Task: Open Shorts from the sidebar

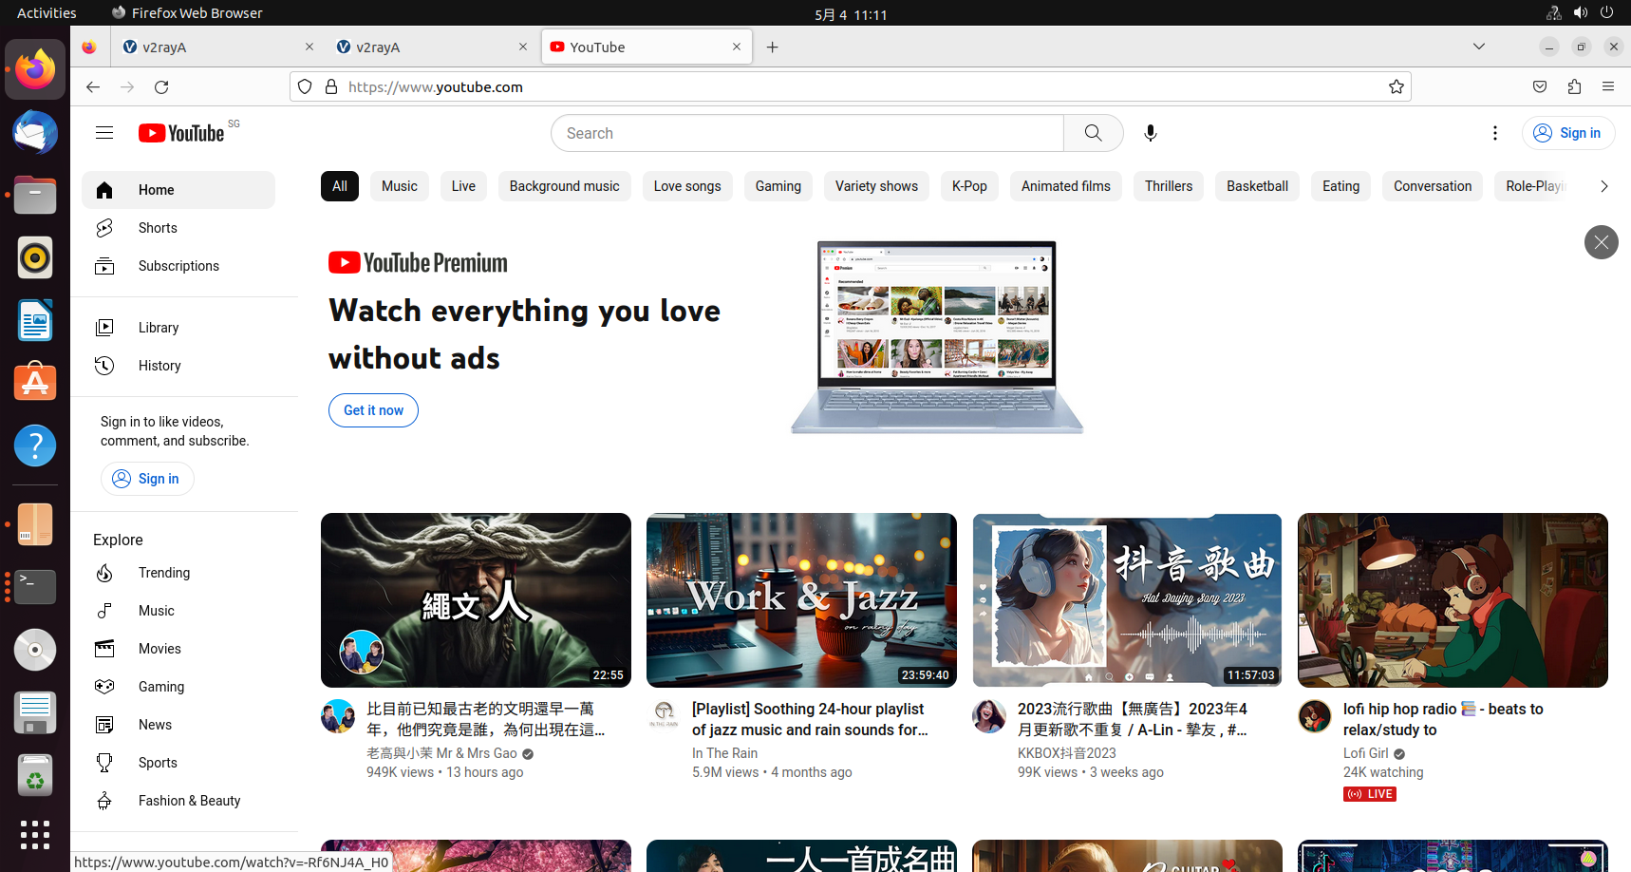Action: (x=178, y=228)
